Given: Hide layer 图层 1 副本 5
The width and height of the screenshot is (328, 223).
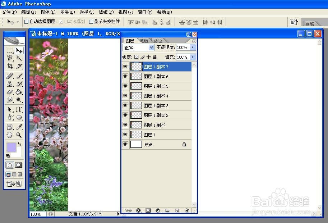Looking at the screenshot, I should 125,86.
